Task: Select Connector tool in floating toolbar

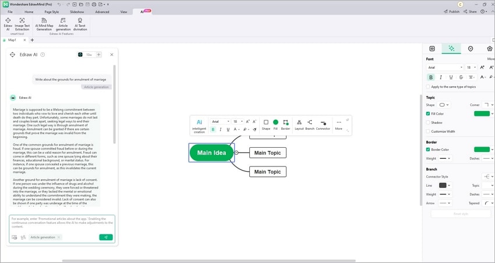Action: pyautogui.click(x=323, y=125)
